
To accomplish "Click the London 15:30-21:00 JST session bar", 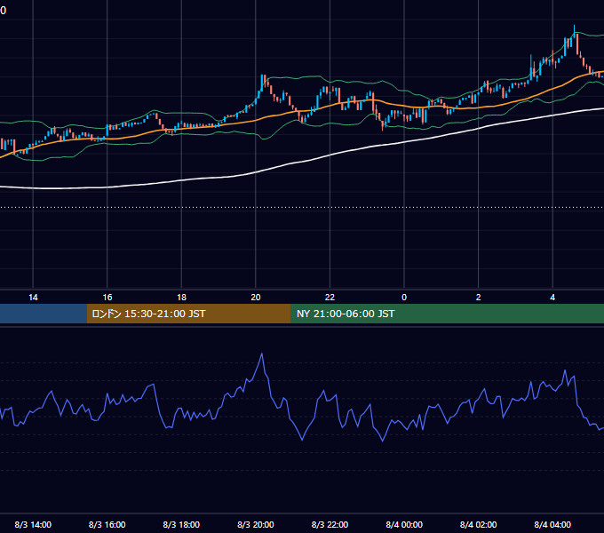I will click(x=188, y=314).
